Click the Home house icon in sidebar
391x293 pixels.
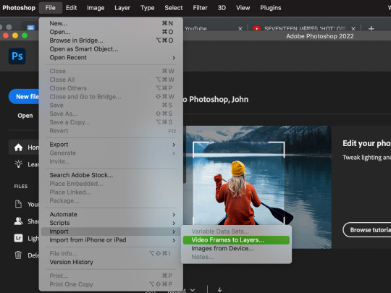pos(18,148)
